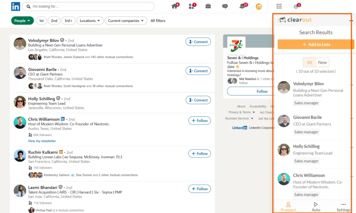
Task: Expand the Business Services footer dropdown
Action: coord(239,118)
